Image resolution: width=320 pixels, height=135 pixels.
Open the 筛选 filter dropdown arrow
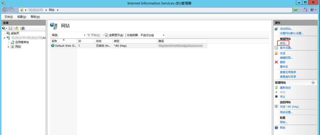pyautogui.click(x=84, y=35)
